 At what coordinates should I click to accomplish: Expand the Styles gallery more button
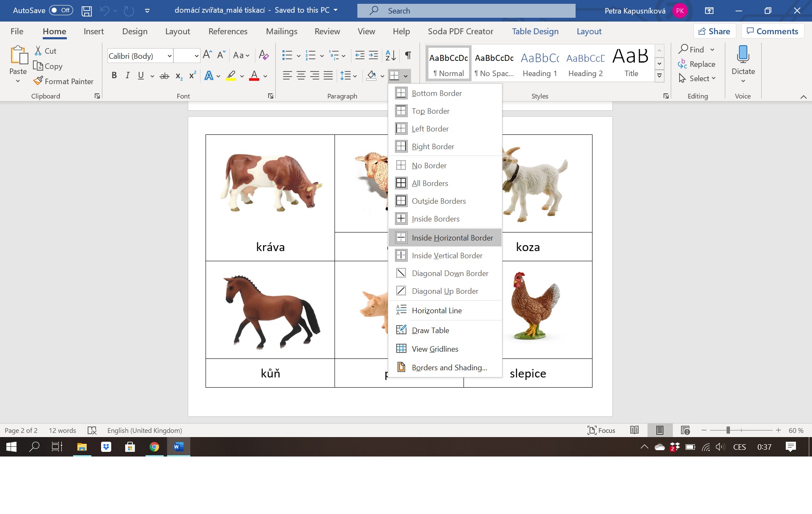click(659, 76)
